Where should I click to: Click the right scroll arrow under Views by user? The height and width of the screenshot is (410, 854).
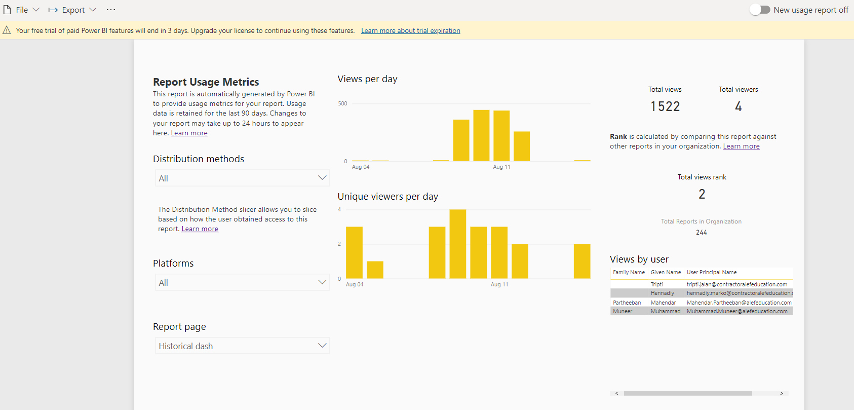coord(782,393)
